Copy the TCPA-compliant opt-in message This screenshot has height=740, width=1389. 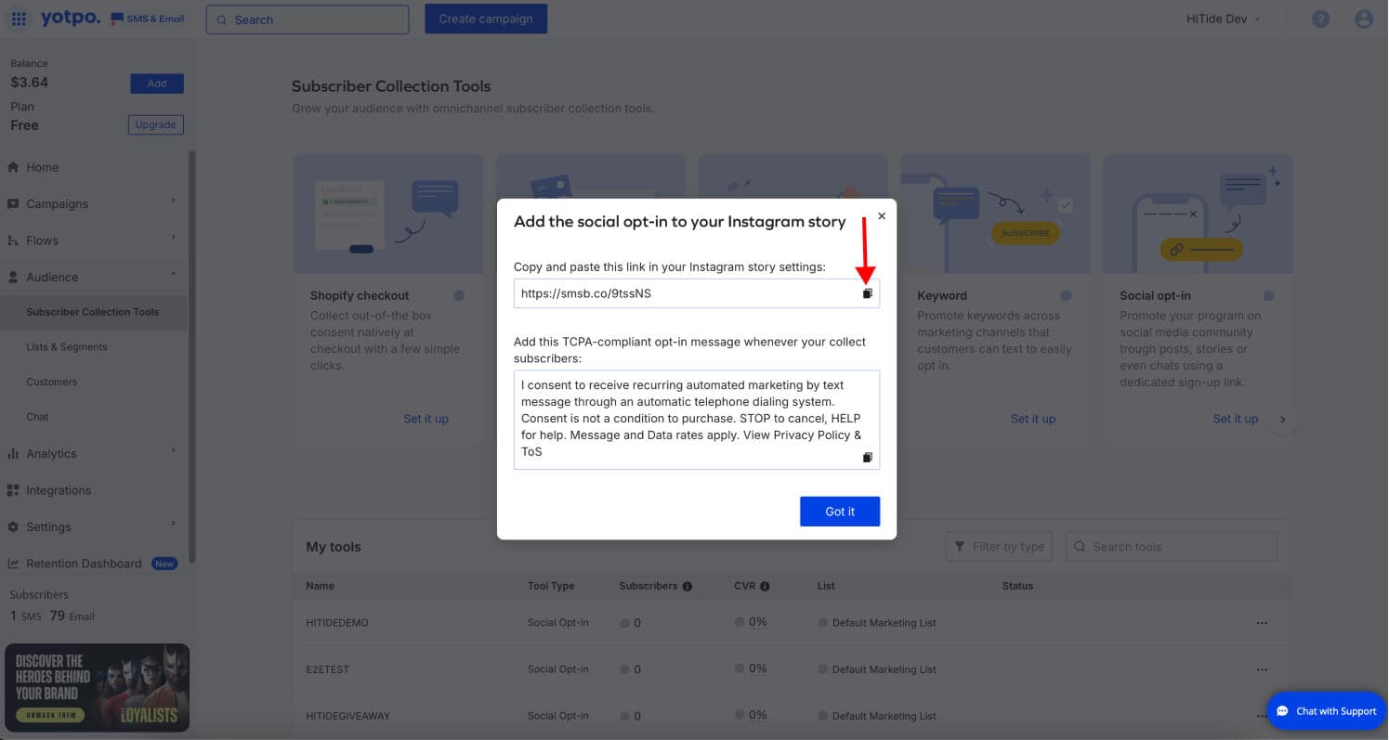[867, 458]
